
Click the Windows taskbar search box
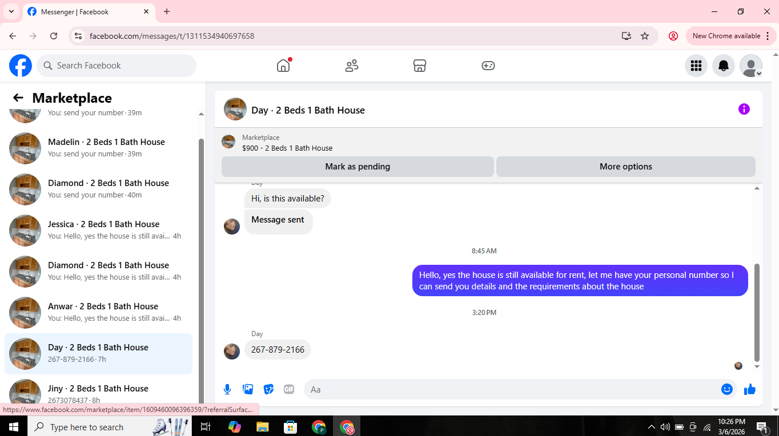110,427
